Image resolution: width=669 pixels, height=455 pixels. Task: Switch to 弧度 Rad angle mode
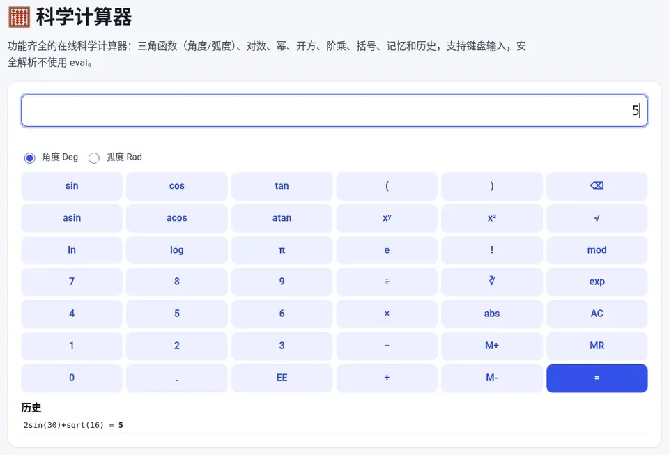pos(94,157)
